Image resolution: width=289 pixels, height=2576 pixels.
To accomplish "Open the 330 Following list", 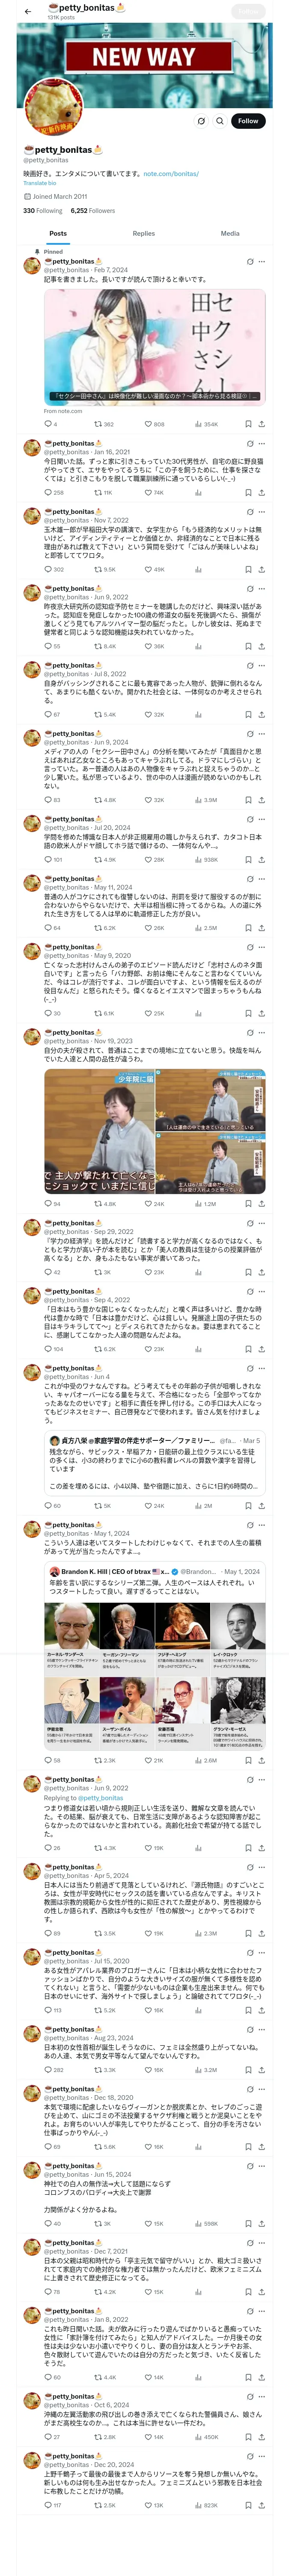I will (x=43, y=210).
